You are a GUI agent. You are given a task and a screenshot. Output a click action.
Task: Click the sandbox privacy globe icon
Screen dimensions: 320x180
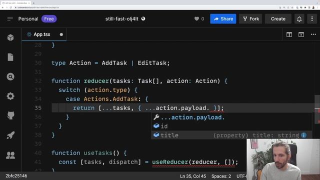coord(143,19)
